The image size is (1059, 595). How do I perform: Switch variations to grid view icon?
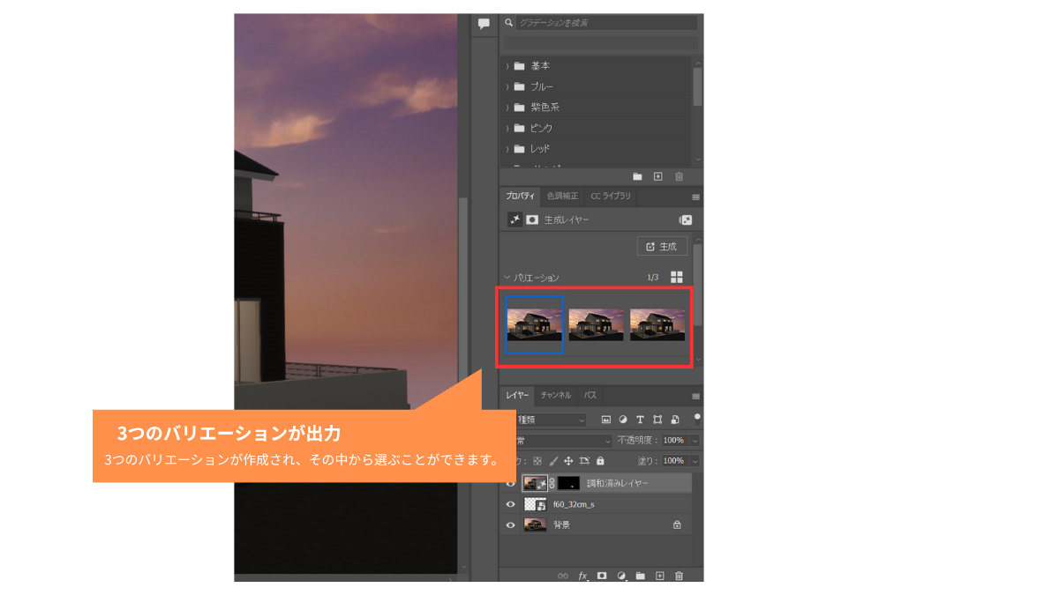click(677, 277)
